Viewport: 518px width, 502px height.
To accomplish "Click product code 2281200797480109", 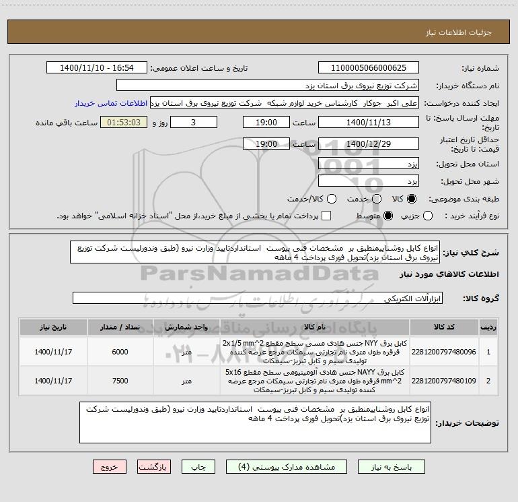I will (x=444, y=381).
